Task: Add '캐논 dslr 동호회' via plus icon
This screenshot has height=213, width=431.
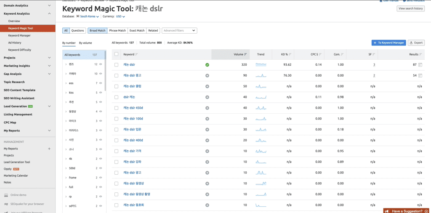Action: coord(207,205)
